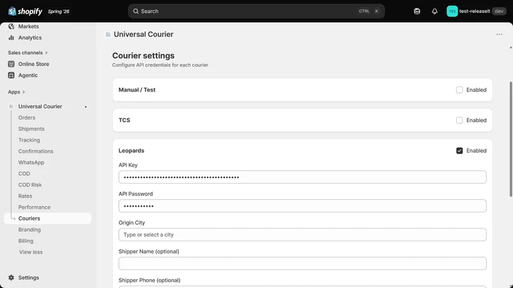The height and width of the screenshot is (288, 513).
Task: Open the COD Risk page
Action: (x=29, y=185)
